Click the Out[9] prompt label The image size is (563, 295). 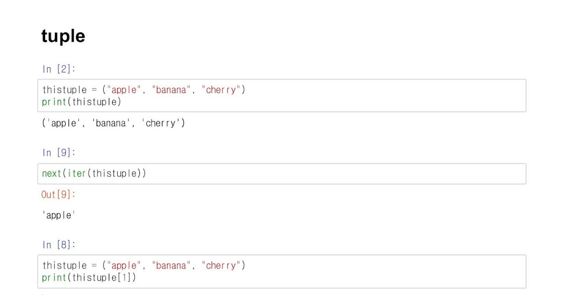tap(59, 194)
